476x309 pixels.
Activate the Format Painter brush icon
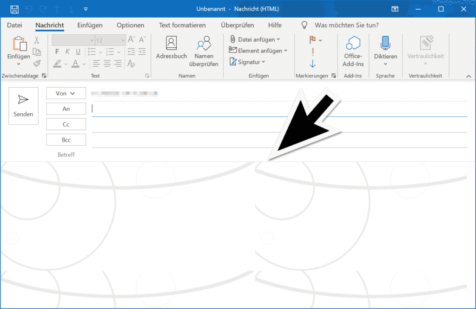tap(37, 63)
